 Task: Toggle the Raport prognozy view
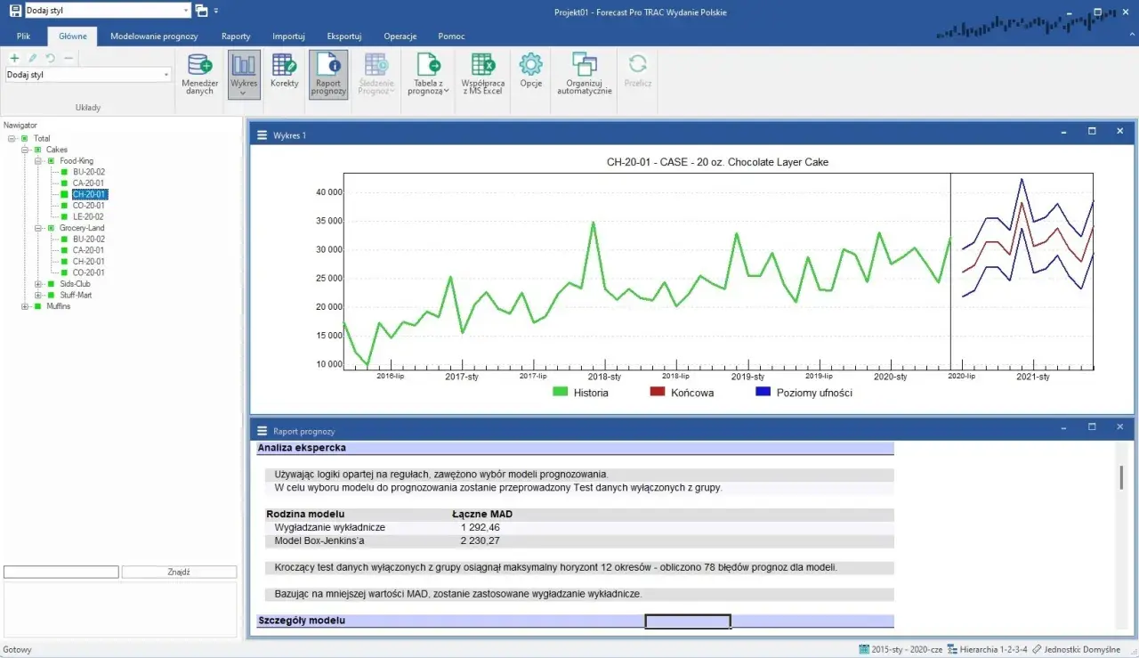328,74
